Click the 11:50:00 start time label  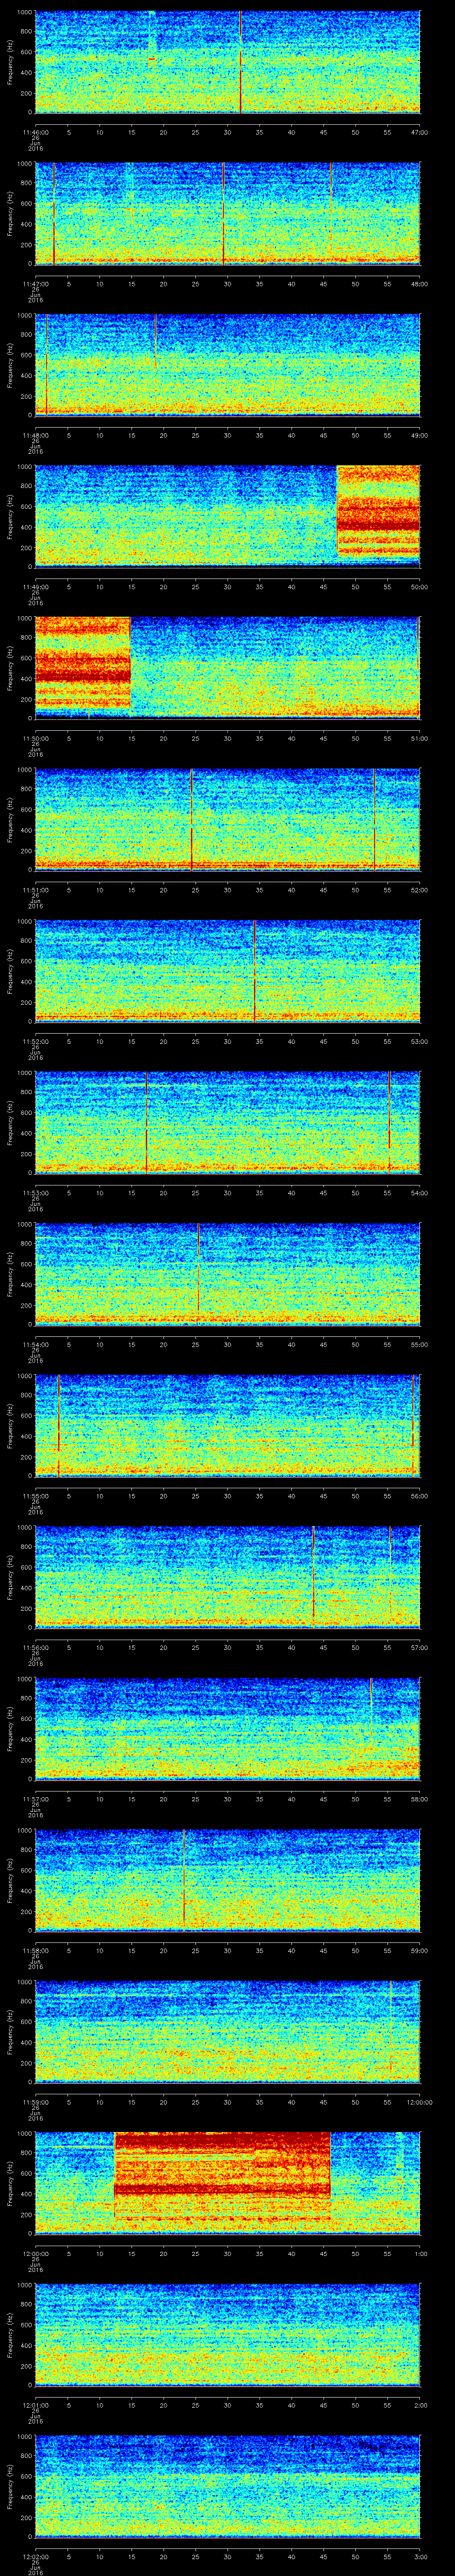click(x=35, y=739)
